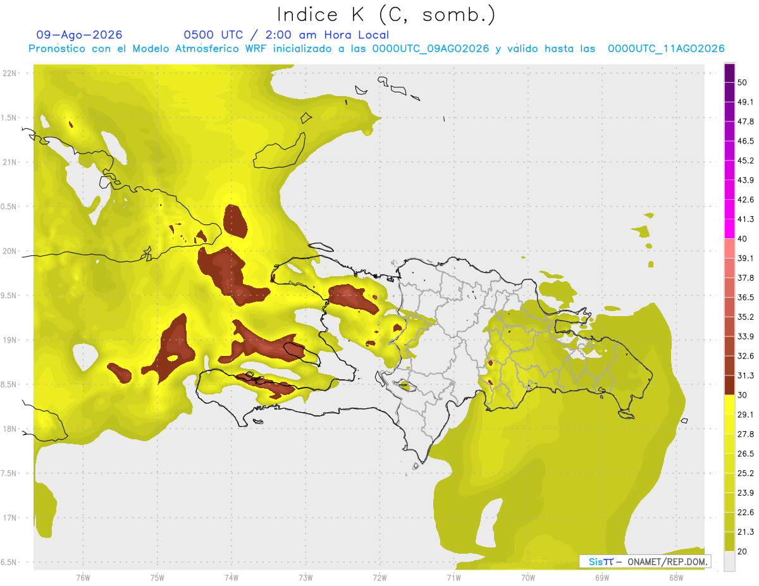Click the "26.5" color bar label

point(745,453)
